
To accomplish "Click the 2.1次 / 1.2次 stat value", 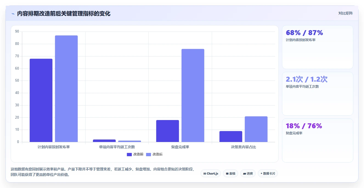I will (306, 79).
